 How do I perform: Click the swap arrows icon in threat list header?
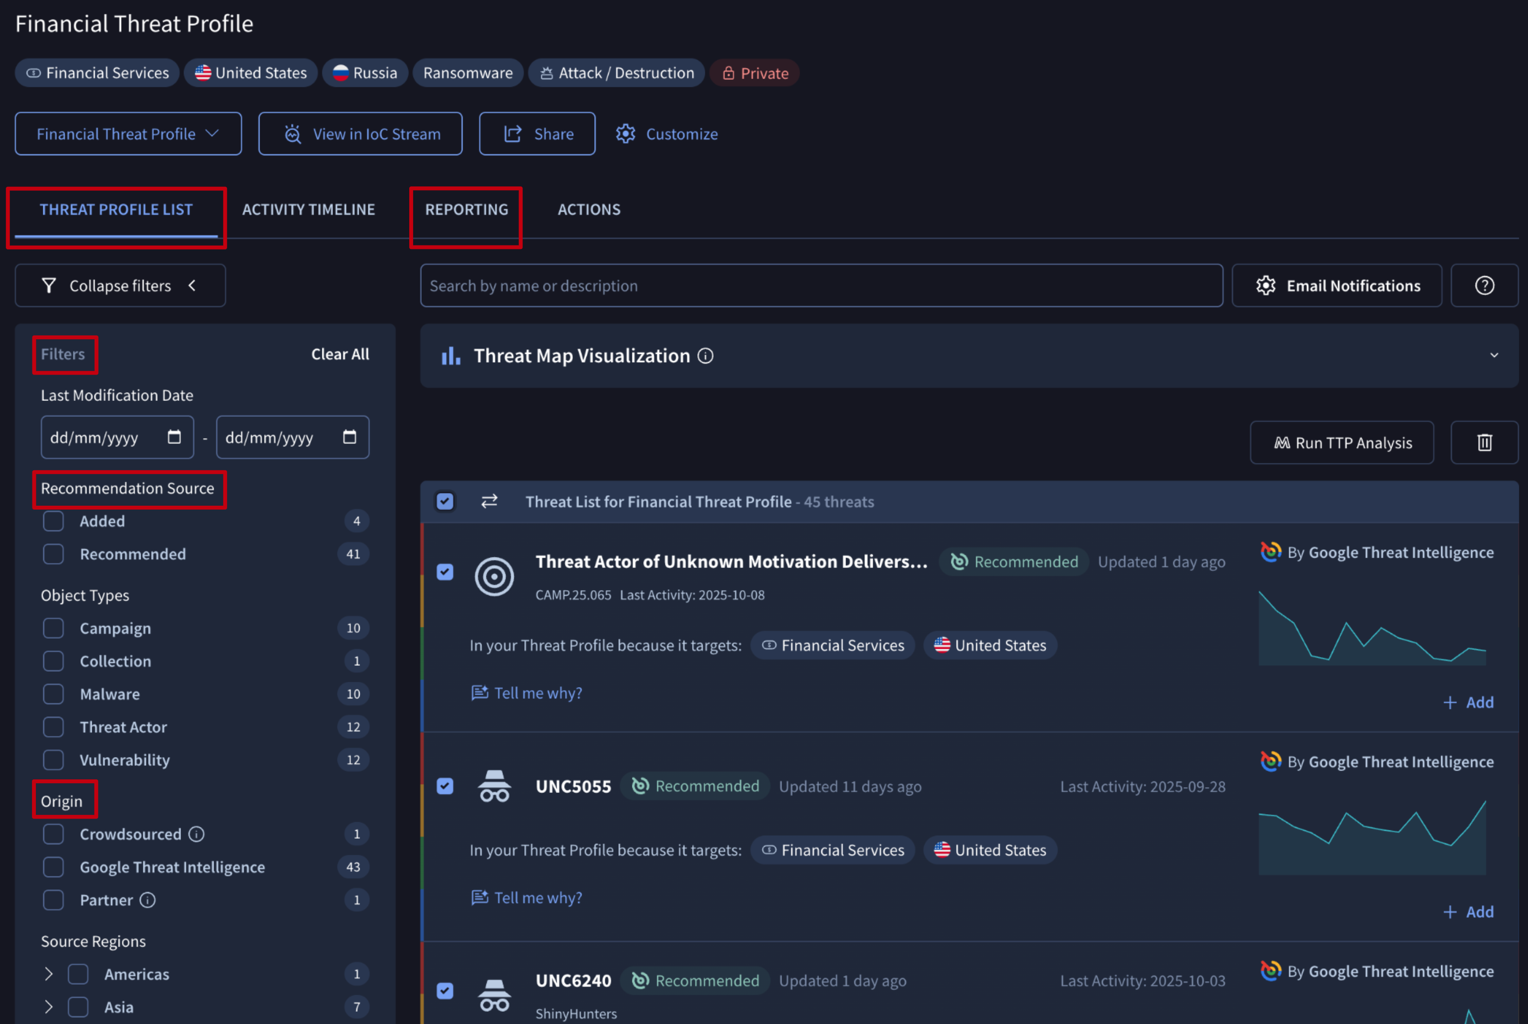pos(489,501)
